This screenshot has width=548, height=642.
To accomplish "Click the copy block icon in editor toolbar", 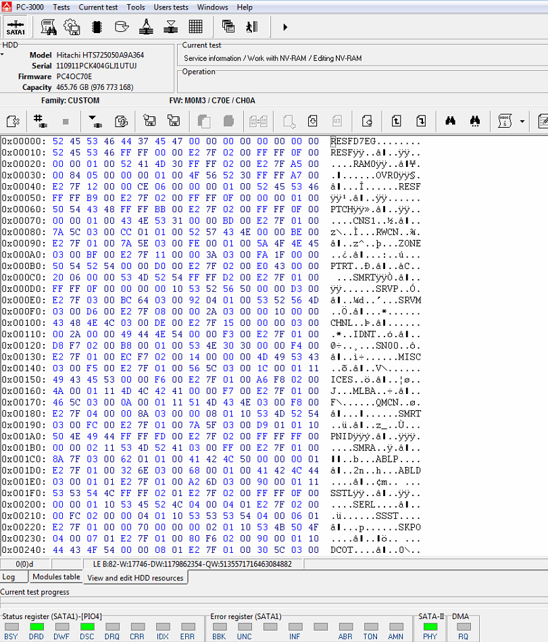I will point(204,121).
